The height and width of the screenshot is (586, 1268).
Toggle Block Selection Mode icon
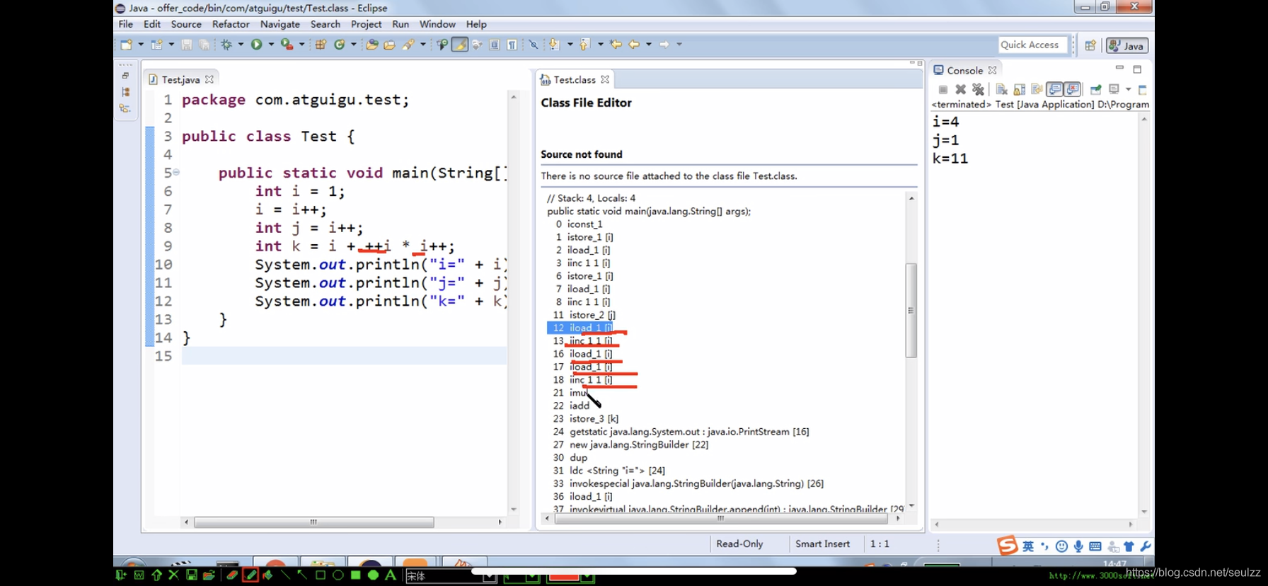[495, 45]
